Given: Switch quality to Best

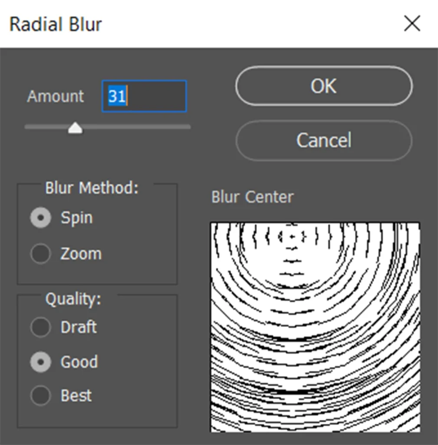Looking at the screenshot, I should pyautogui.click(x=40, y=396).
